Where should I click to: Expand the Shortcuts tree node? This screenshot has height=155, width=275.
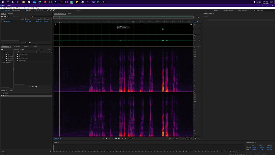point(2,62)
